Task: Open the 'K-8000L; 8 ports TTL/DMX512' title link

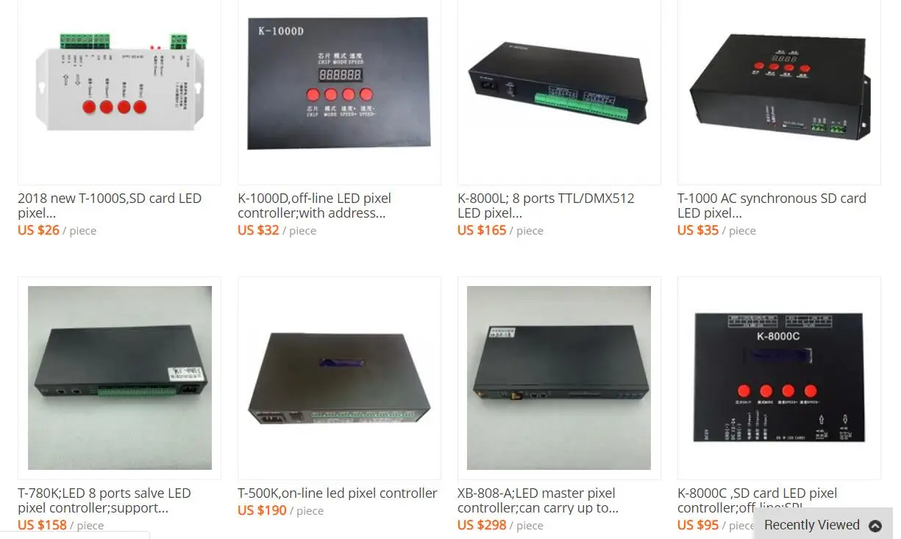Action: tap(546, 206)
